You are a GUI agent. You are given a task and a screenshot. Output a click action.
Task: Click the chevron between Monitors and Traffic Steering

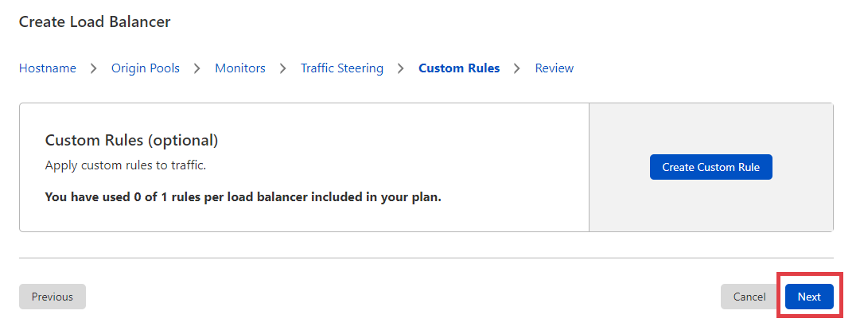283,68
